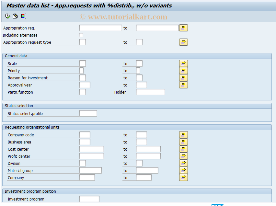This screenshot has height=206, width=276.
Task: Toggle the Including alternates checkbox
Action: click(81, 35)
